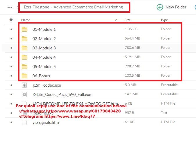Image resolution: width=196 pixels, height=154 pixels.
Task: Click Executable type of g2m_ codec.exe
Action: (x=169, y=85)
